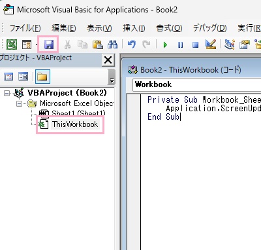Click the project toolbar overflow arrow

(112, 80)
